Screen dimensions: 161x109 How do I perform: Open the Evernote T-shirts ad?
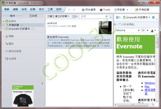coord(23,96)
